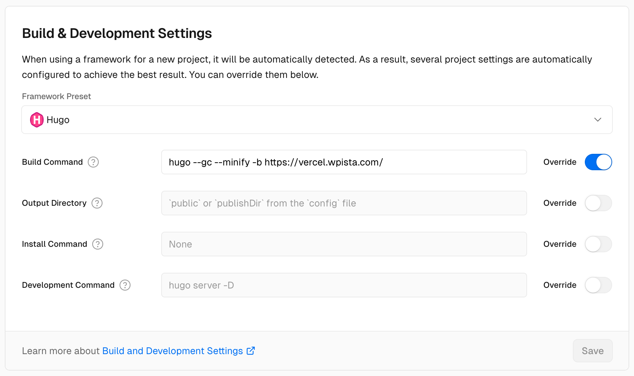Click the Output Directory input field
This screenshot has width=634, height=376.
(x=344, y=203)
